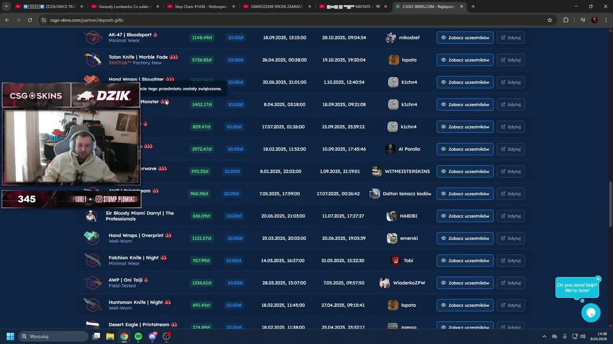
Task: Click the AWP Oni Taiji item icon
Action: pyautogui.click(x=92, y=283)
